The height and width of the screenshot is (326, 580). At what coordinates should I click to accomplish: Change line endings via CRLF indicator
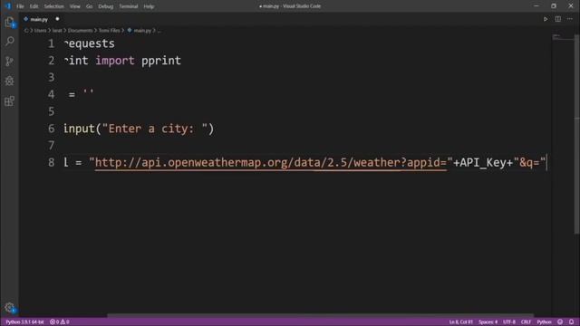(526, 322)
